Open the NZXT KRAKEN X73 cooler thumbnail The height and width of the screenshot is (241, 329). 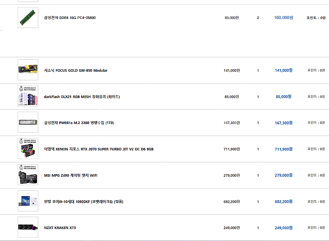pyautogui.click(x=28, y=227)
